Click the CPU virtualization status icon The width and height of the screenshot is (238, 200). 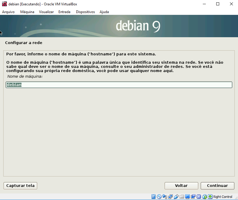pos(199,197)
